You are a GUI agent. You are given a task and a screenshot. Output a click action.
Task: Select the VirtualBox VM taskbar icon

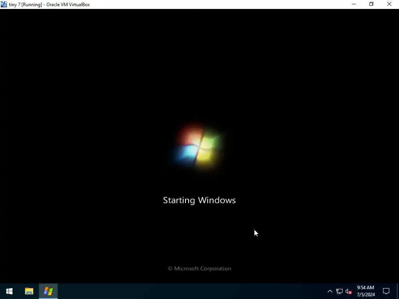[x=48, y=291]
